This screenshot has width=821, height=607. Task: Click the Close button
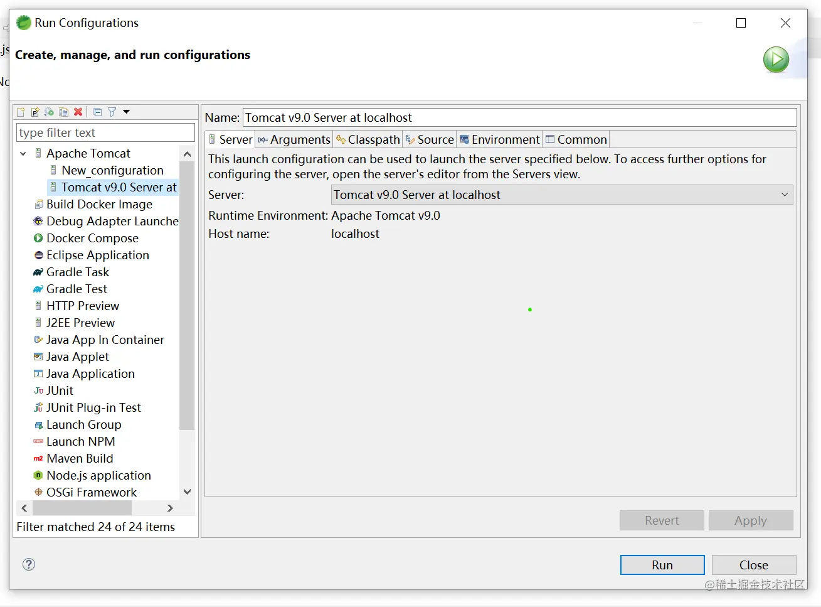pyautogui.click(x=753, y=565)
